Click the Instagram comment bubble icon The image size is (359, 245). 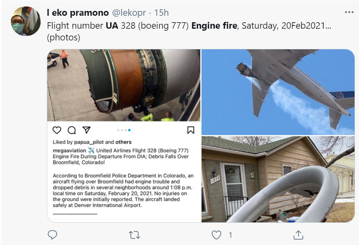coord(71,130)
